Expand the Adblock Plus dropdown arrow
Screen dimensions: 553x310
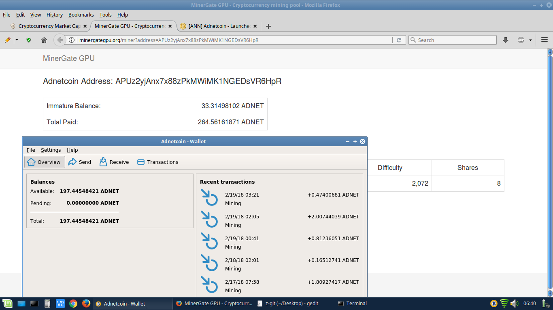(530, 40)
